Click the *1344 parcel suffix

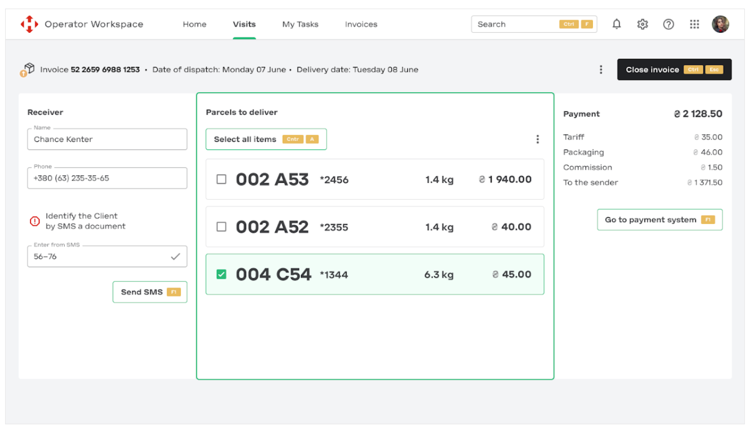coord(334,275)
